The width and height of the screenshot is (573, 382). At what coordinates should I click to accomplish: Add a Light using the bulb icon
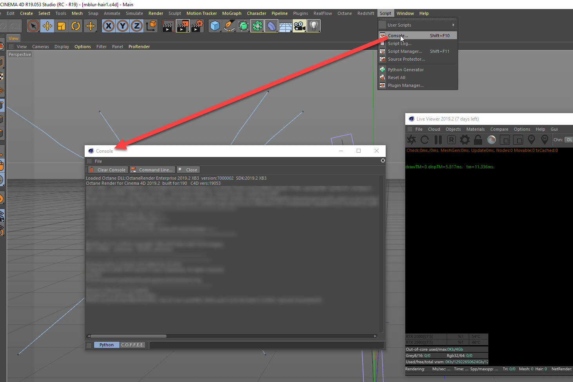coord(314,26)
